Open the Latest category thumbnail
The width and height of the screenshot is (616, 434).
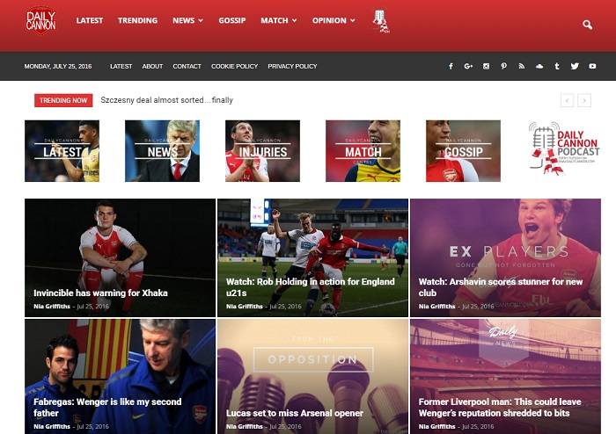pos(62,151)
